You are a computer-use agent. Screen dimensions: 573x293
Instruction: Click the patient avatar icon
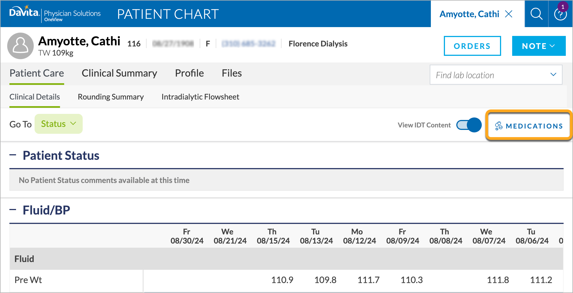pyautogui.click(x=20, y=46)
